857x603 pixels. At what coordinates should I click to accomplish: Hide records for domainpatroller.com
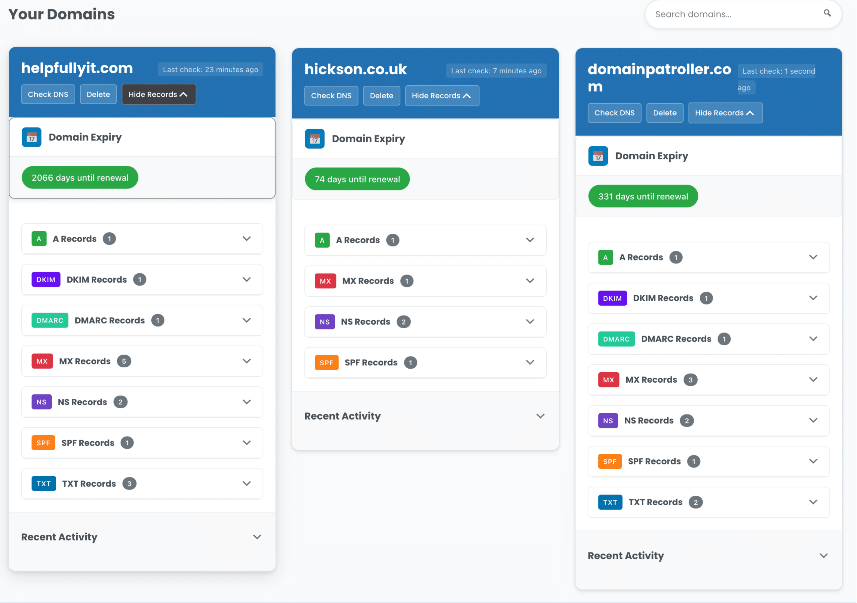[x=725, y=113]
